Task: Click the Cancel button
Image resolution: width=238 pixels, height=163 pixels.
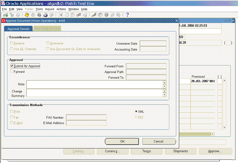Action: (x=159, y=141)
